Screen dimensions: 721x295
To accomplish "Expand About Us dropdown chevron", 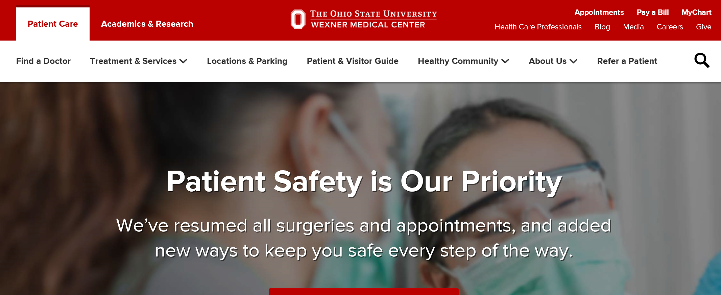I will tap(573, 61).
